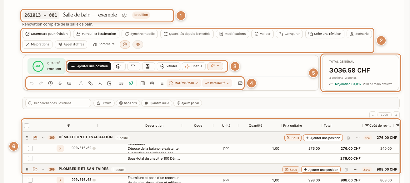Click the compass icon button
Viewport: 410px width, 183px height.
tap(125, 45)
